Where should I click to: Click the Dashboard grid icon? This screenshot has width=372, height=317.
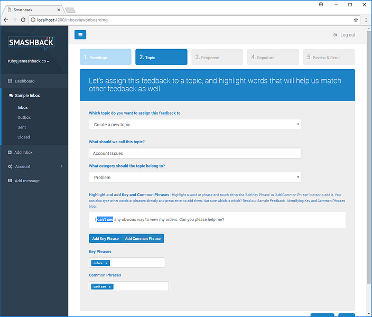tap(10, 81)
